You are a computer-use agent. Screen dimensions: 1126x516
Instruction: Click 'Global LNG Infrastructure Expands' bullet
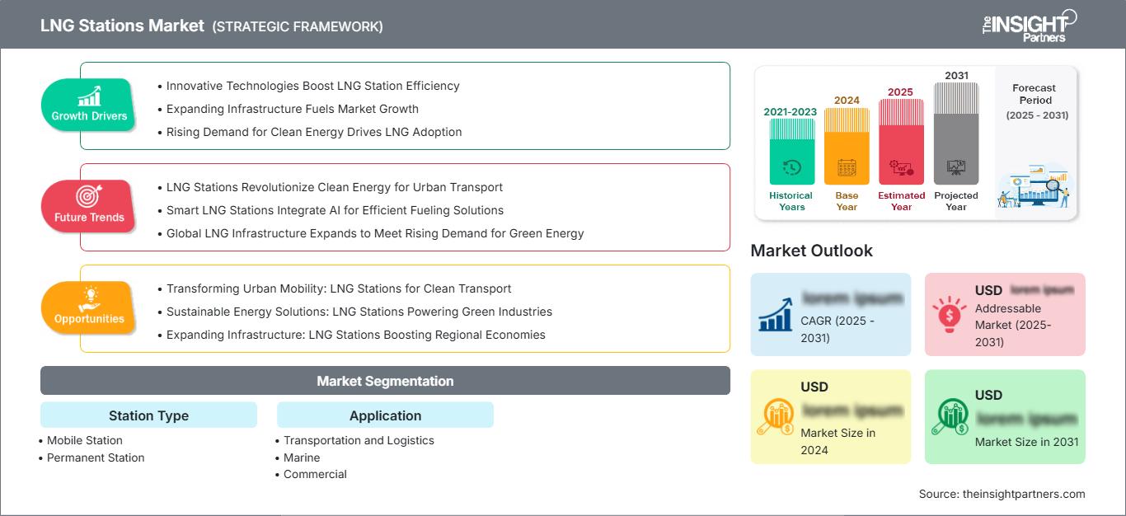pos(375,233)
